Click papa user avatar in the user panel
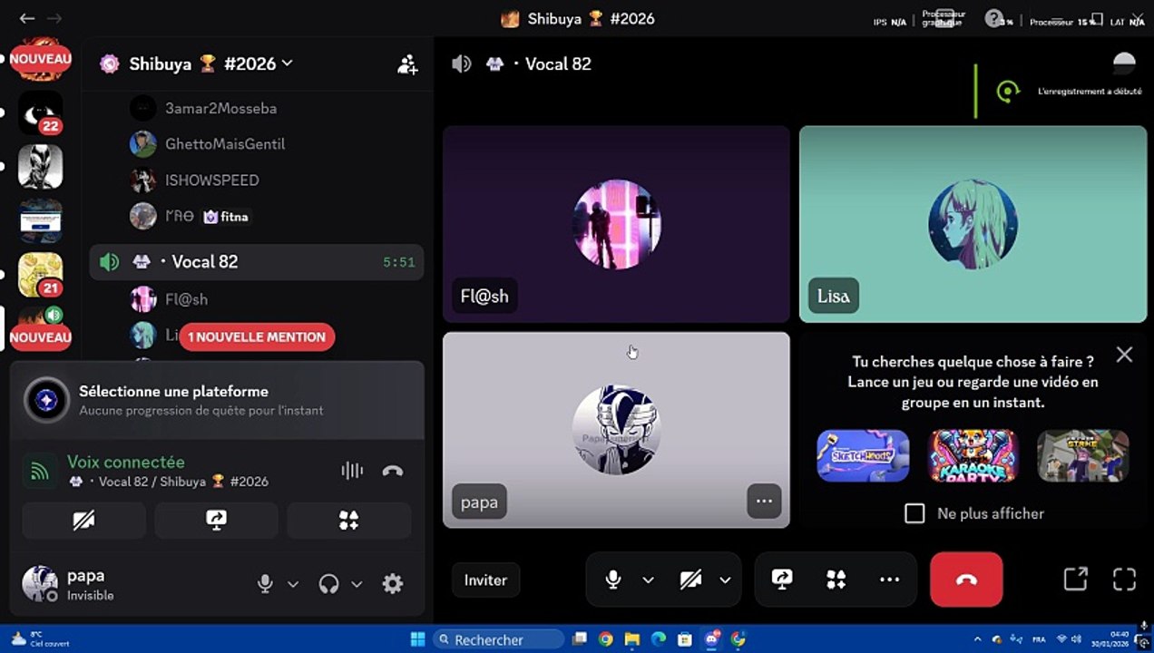The image size is (1154, 653). coord(40,584)
